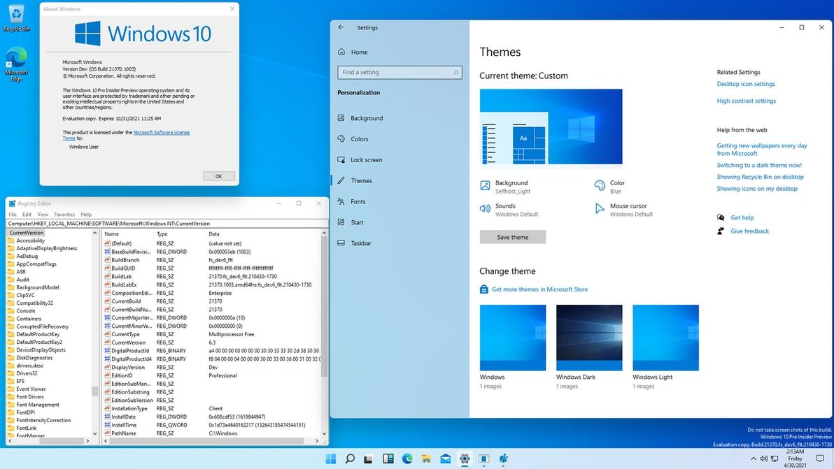The image size is (834, 469).
Task: Select the Windows Light theme thumbnail
Action: tap(666, 338)
